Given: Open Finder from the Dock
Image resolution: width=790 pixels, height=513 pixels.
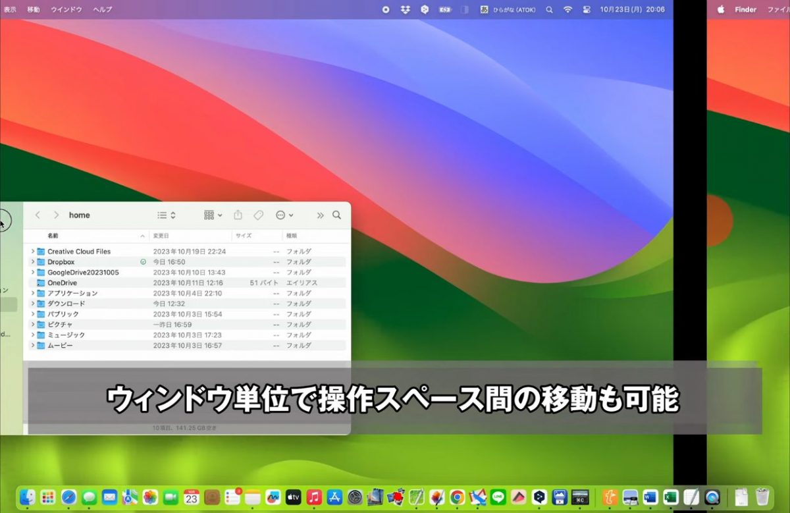Looking at the screenshot, I should [28, 497].
